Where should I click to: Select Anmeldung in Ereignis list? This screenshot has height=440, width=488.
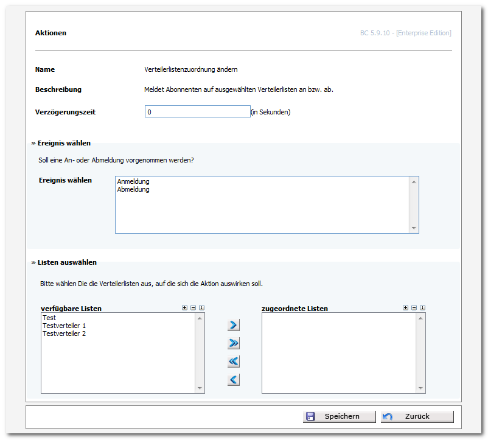pos(133,181)
